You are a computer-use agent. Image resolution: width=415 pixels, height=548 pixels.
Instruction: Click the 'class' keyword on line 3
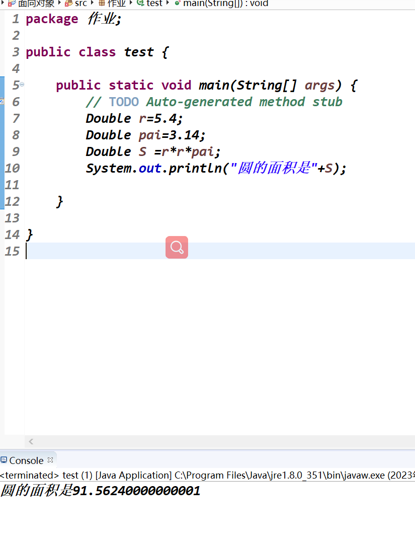pos(97,52)
